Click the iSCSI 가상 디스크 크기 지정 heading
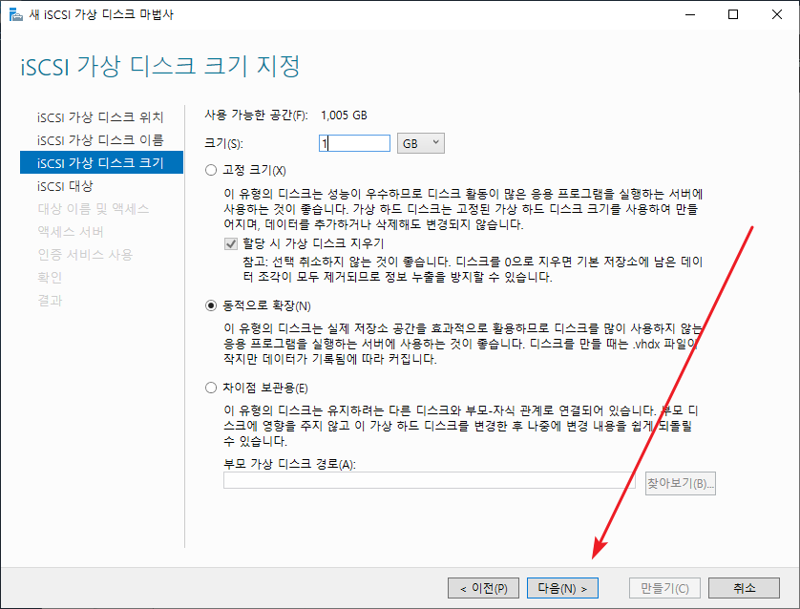Screen dimensions: 800x609 pos(160,66)
